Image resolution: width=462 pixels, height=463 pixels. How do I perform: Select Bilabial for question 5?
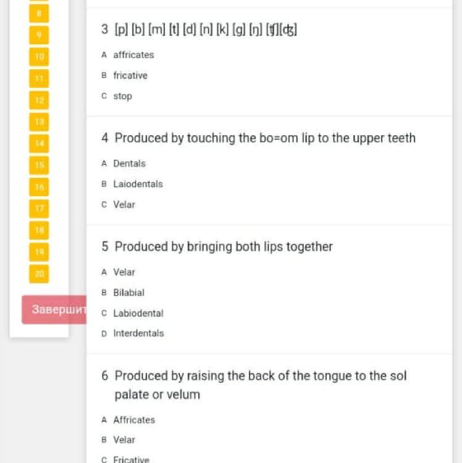pyautogui.click(x=128, y=293)
